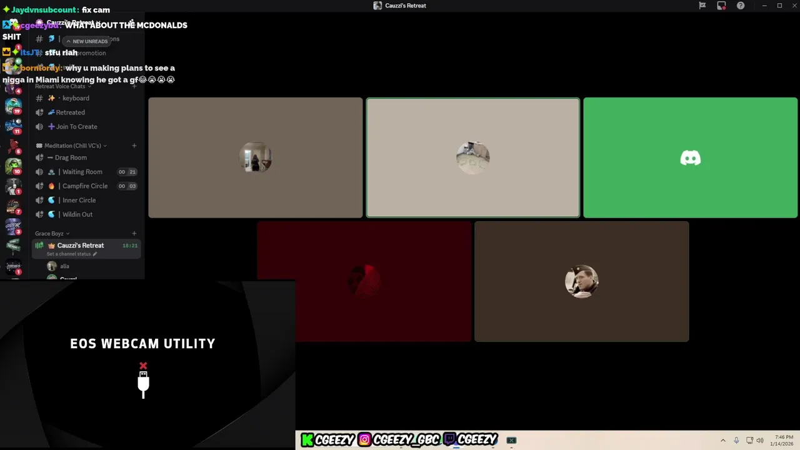800x450 pixels.
Task: Add channel to Meditation (Chill VC's) category
Action: coord(134,146)
